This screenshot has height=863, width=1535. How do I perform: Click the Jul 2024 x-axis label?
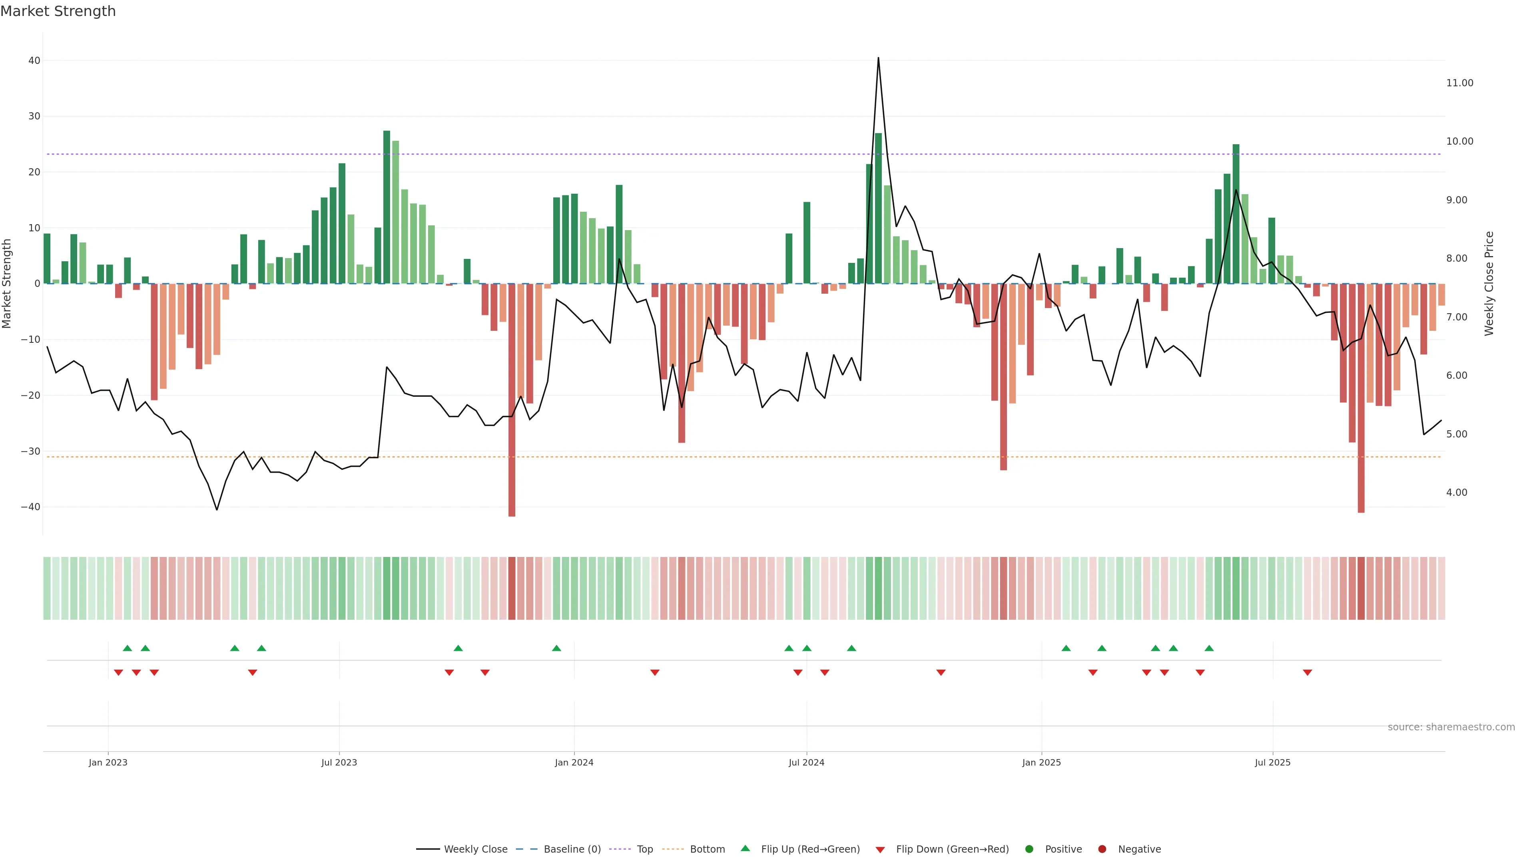click(806, 762)
